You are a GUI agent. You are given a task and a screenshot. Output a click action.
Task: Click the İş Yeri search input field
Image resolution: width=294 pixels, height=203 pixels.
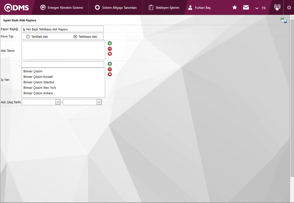coord(63,65)
